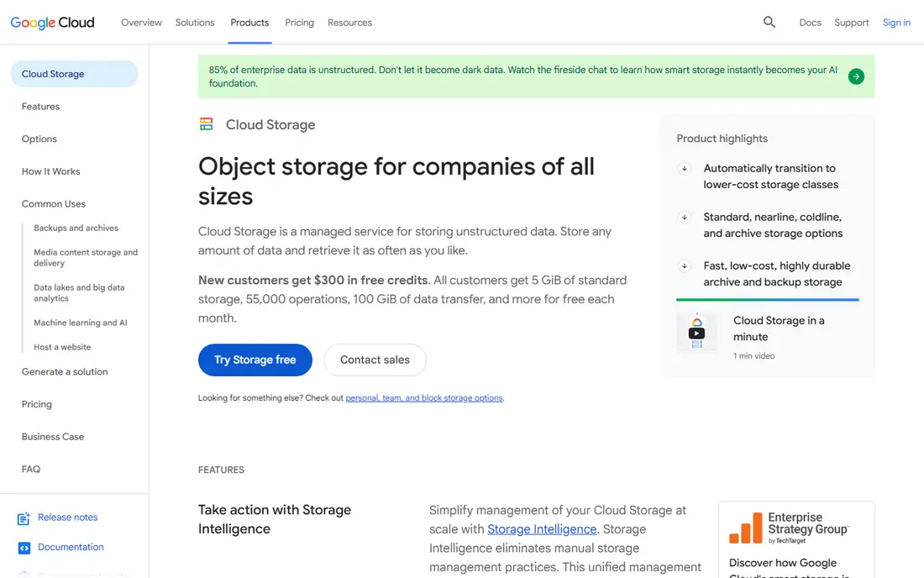Select Cloud Storage in the sidebar
This screenshot has width=924, height=578.
pos(74,74)
